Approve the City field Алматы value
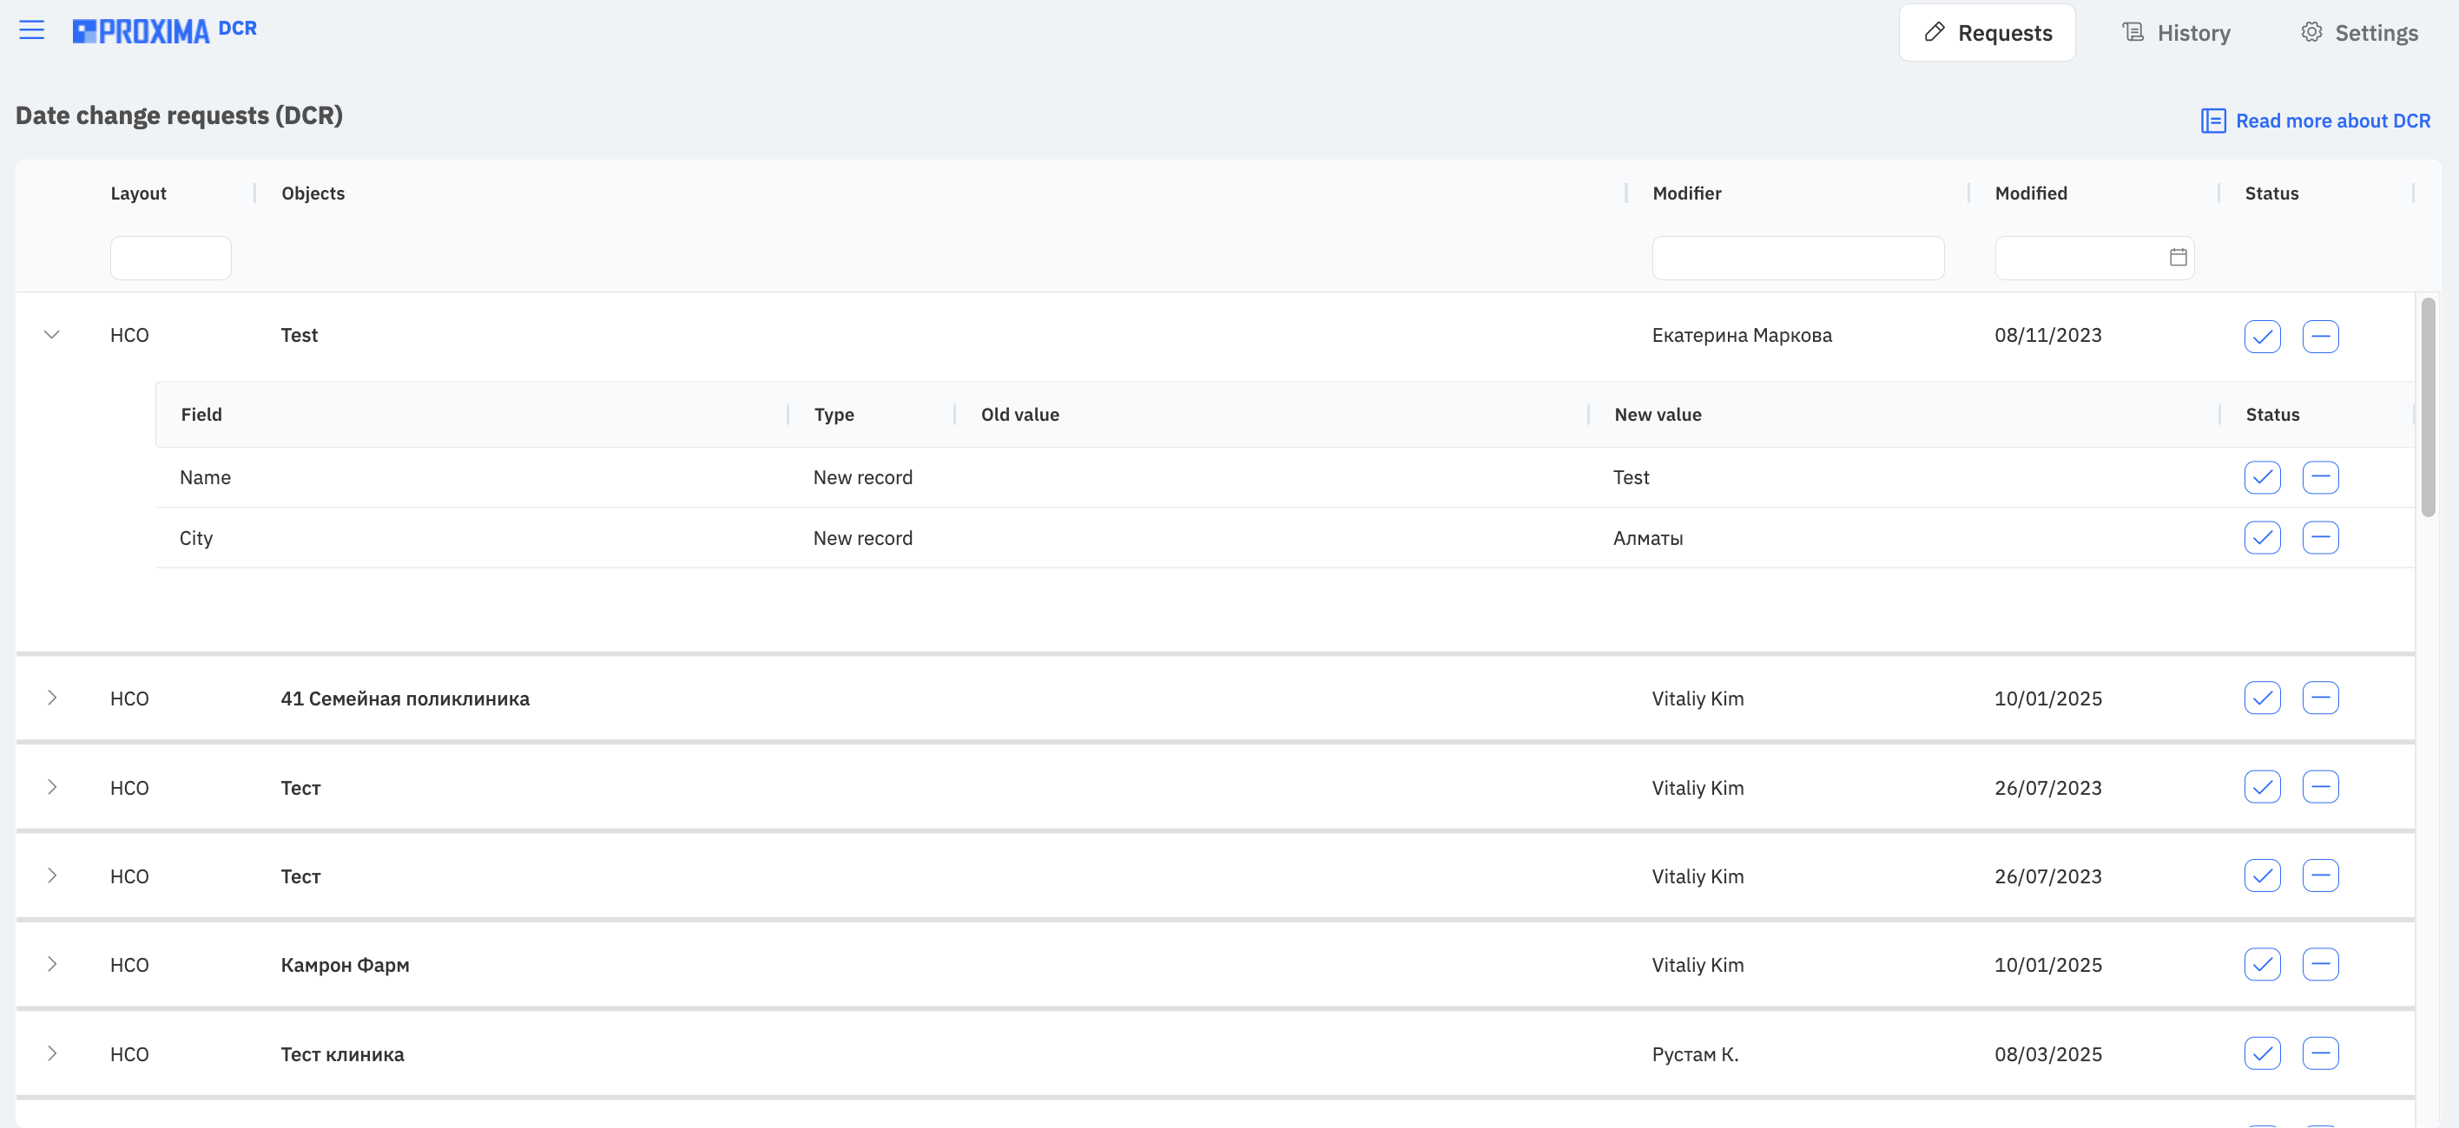This screenshot has height=1128, width=2459. point(2261,537)
